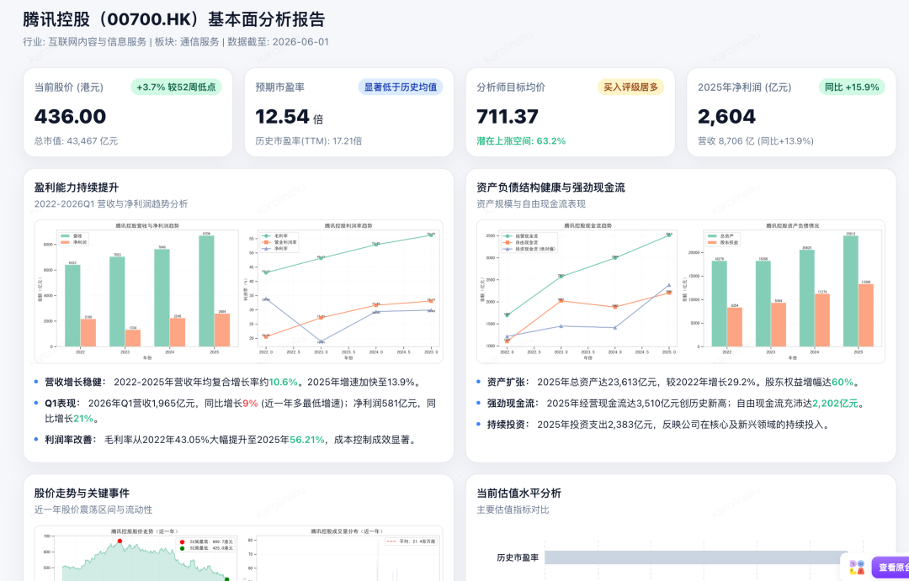Viewport: 909px width, 581px height.
Task: Click the 主要估值指标对比 subtitle
Action: pyautogui.click(x=513, y=510)
